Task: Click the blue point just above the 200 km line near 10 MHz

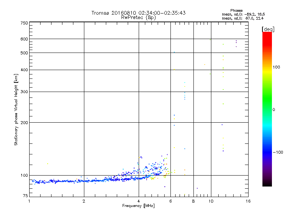Action: 222,125
